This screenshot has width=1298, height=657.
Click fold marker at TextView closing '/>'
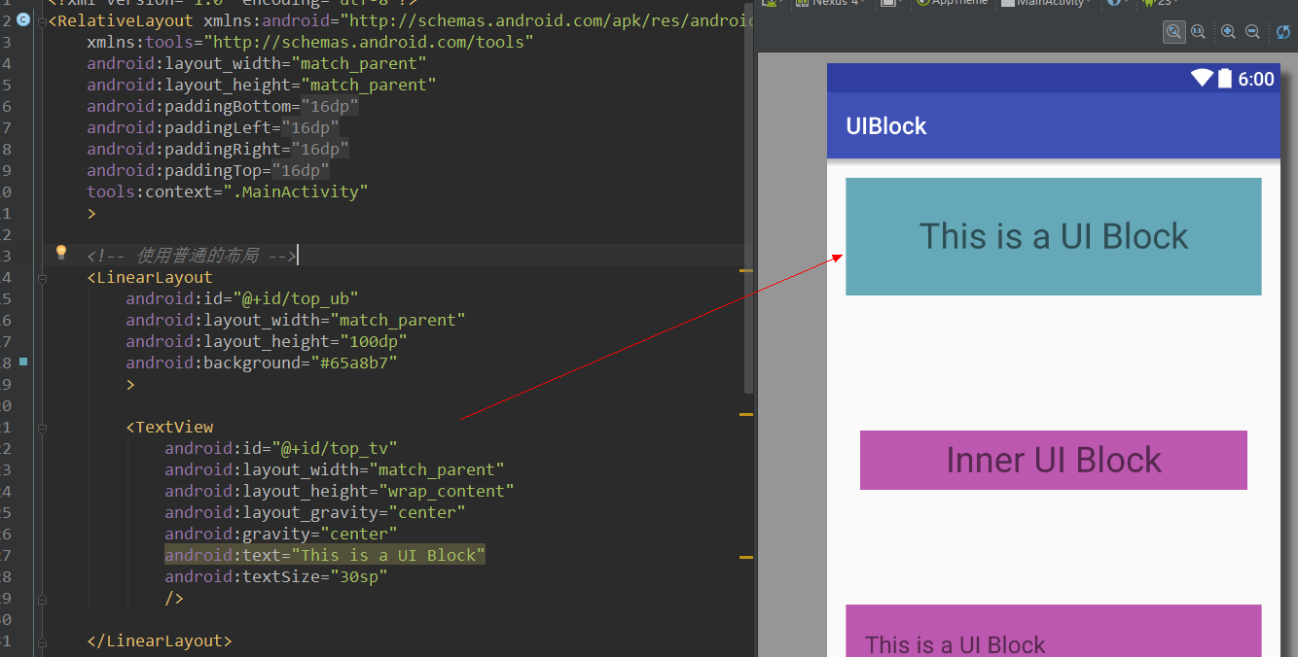pyautogui.click(x=42, y=599)
